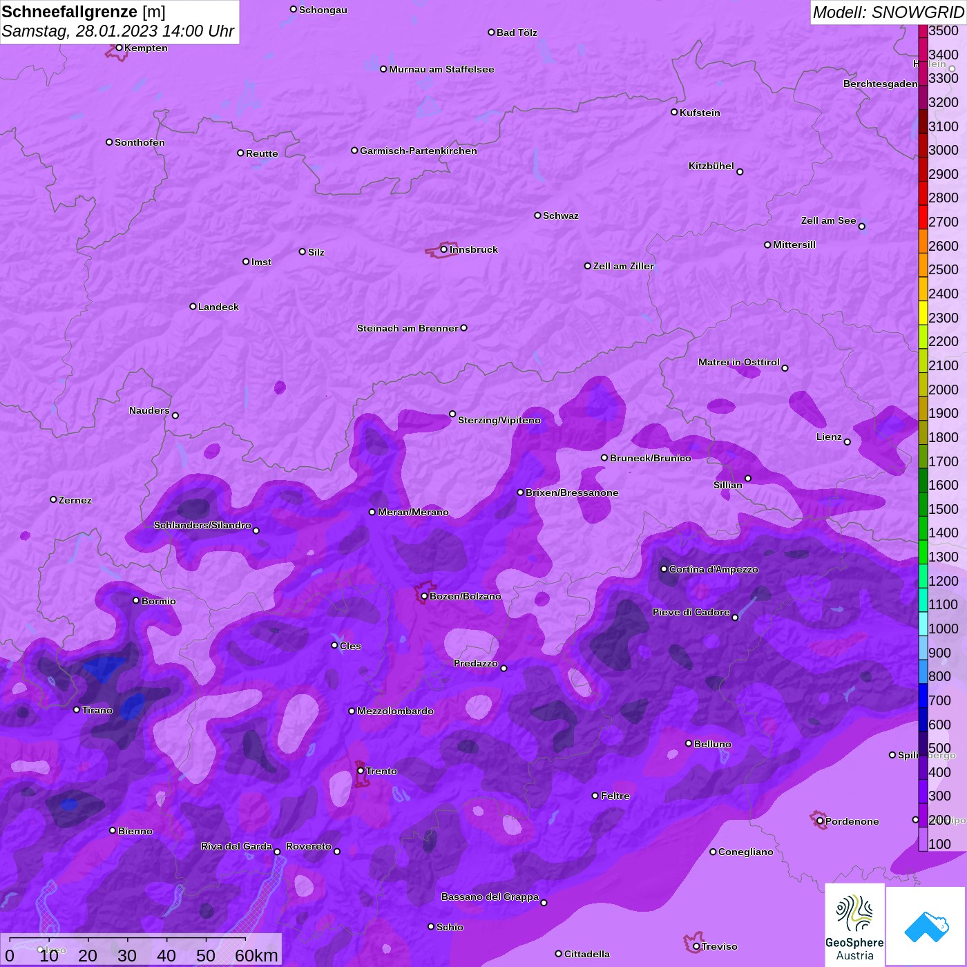Image resolution: width=967 pixels, height=967 pixels.
Task: Click the Zell am See location dot
Action: [x=861, y=226]
